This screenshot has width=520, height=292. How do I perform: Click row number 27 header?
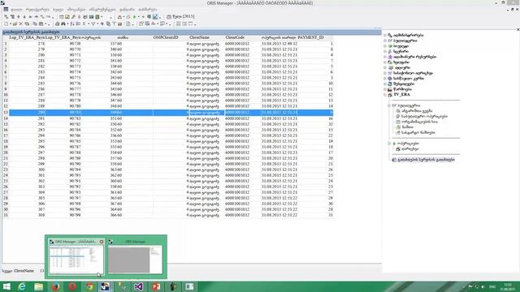(x=6, y=192)
